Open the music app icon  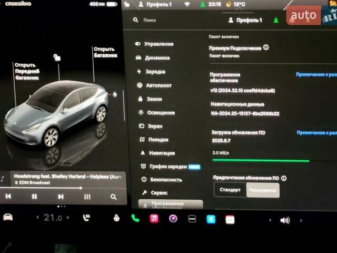[x=154, y=219]
